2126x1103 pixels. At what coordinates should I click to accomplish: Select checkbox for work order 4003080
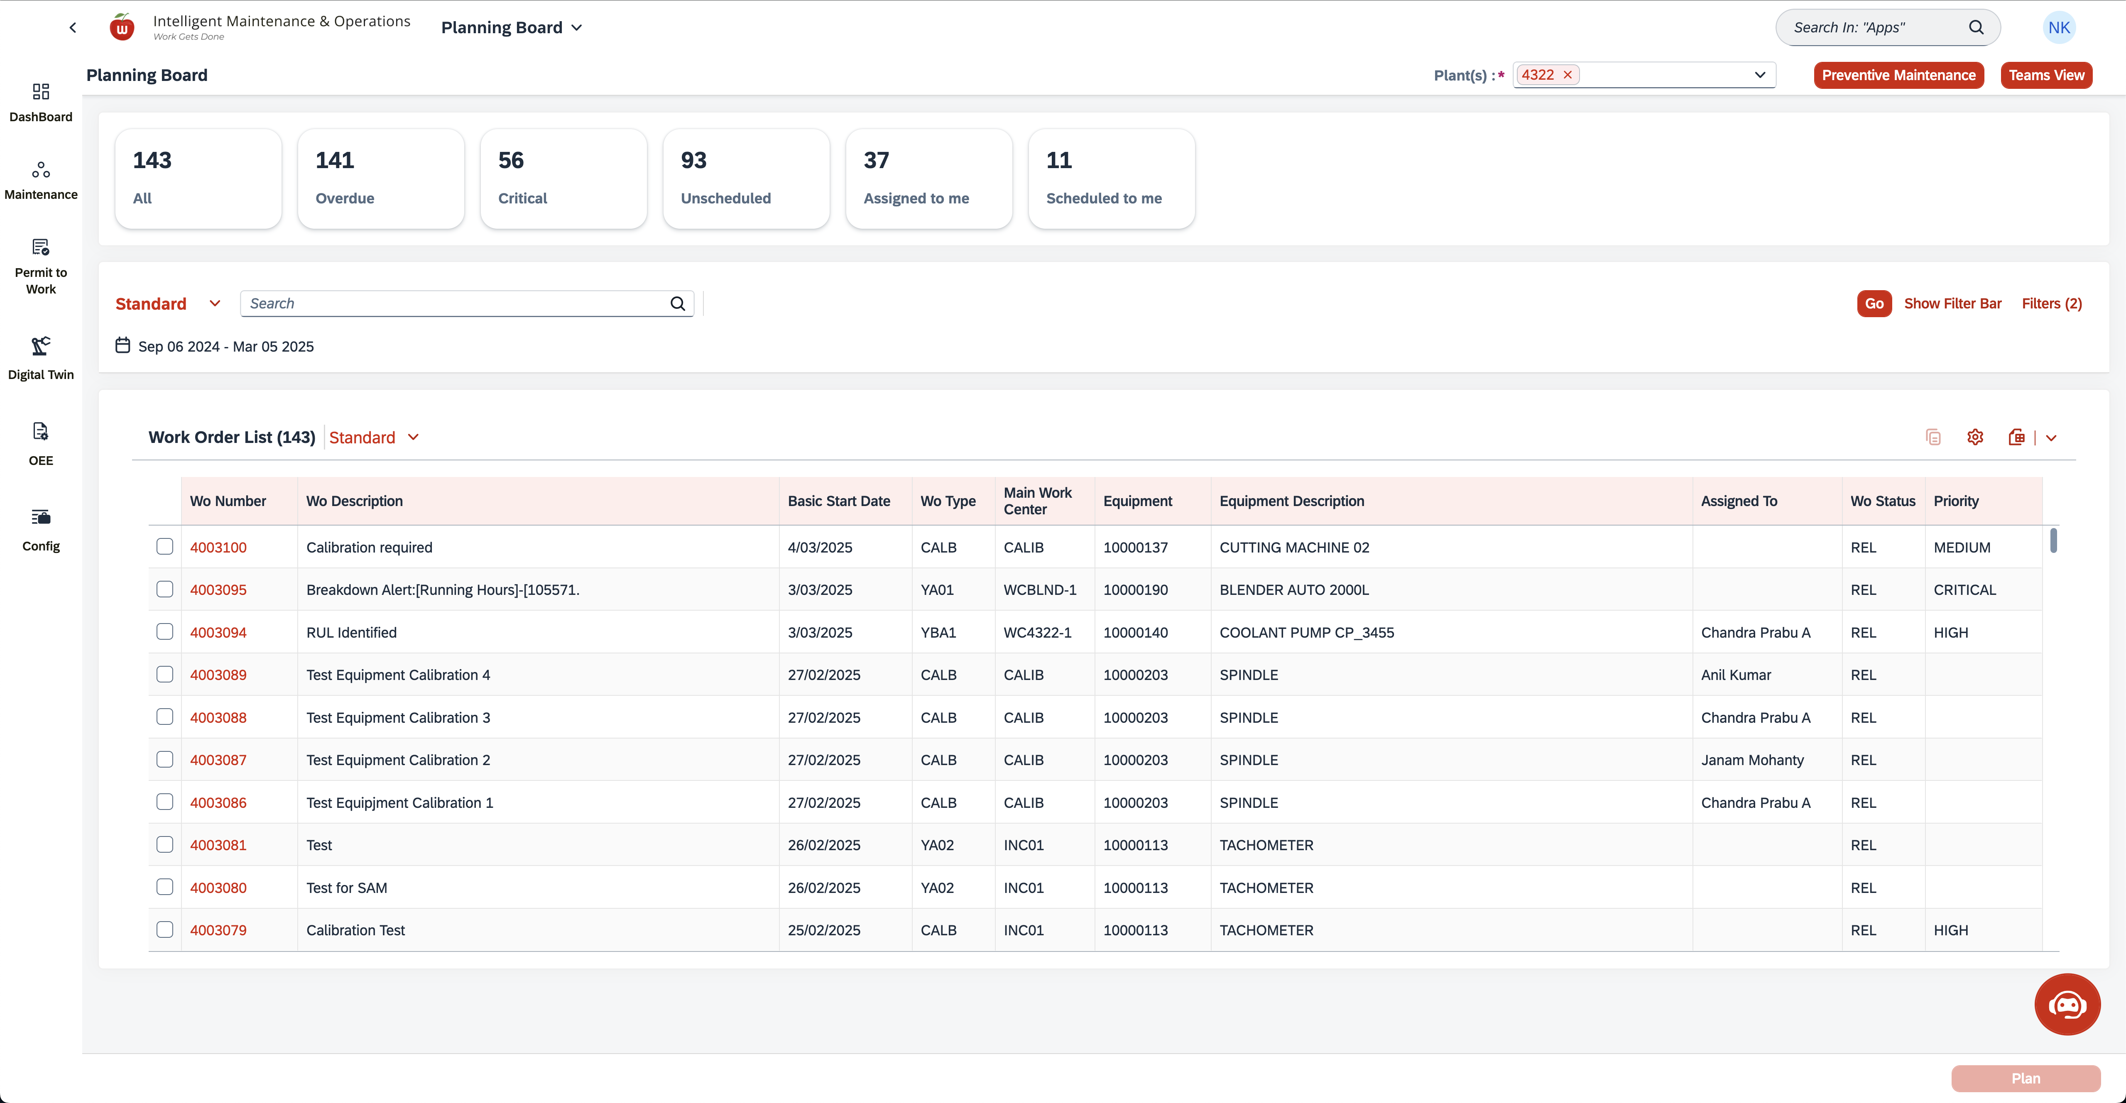click(165, 887)
